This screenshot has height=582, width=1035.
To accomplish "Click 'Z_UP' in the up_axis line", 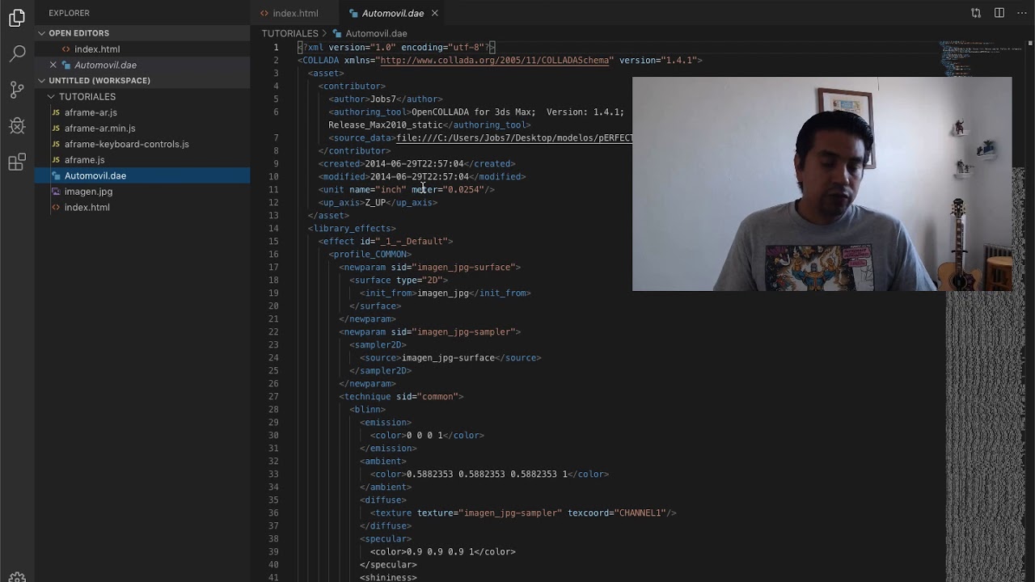I will point(375,202).
